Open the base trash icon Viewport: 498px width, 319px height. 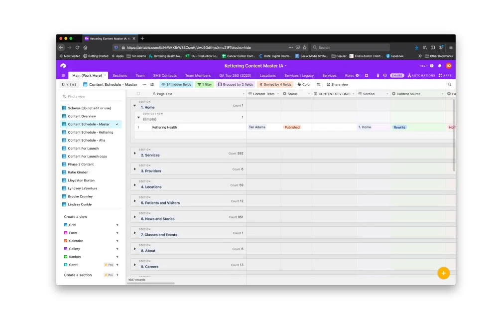(x=377, y=76)
